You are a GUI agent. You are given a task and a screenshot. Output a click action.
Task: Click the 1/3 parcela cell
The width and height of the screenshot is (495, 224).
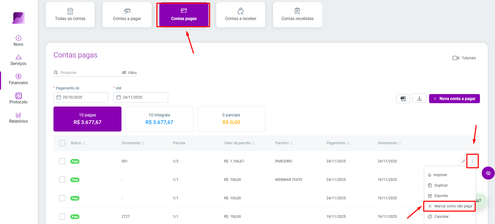click(x=175, y=161)
